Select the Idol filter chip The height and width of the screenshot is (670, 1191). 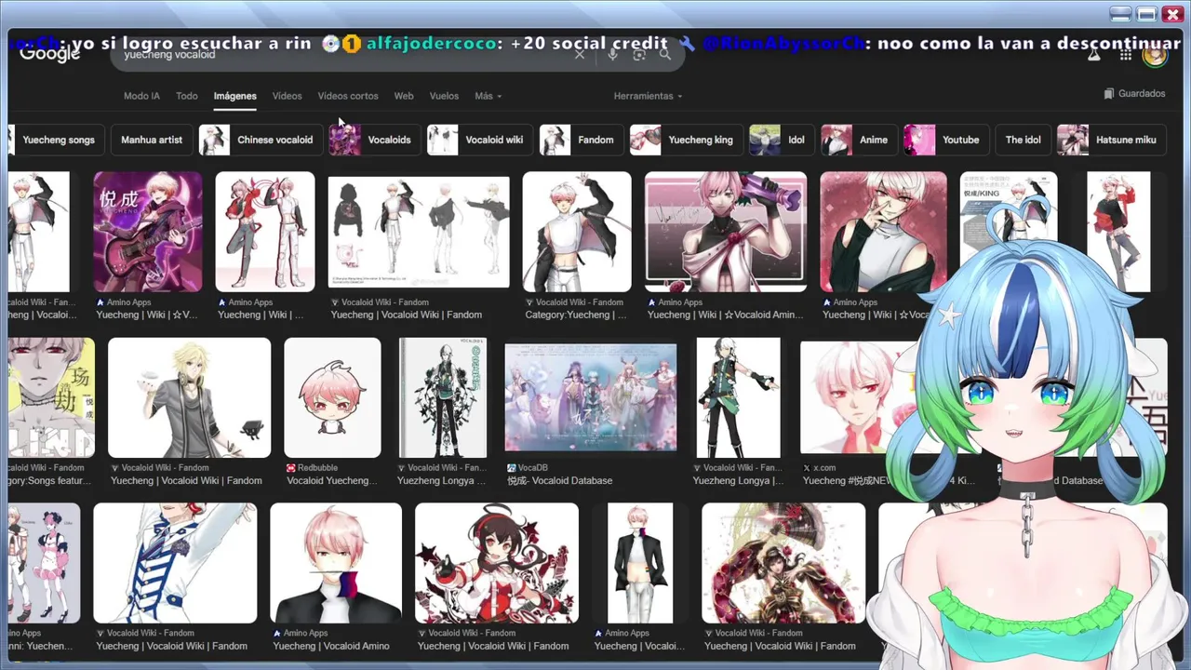pyautogui.click(x=782, y=140)
